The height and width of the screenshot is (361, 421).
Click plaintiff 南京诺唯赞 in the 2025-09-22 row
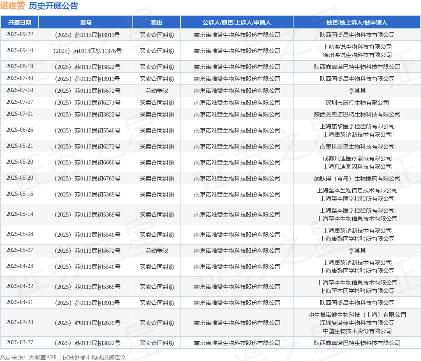[237, 35]
